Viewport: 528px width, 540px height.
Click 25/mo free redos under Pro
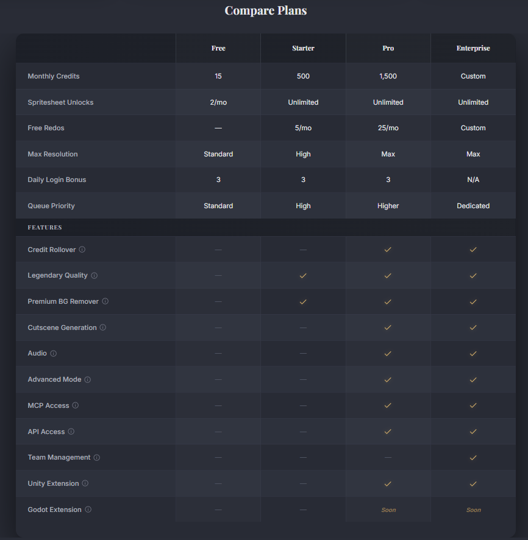coord(388,128)
